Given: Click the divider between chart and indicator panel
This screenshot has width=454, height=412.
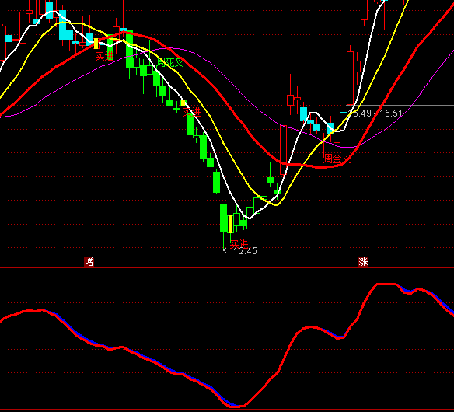Looking at the screenshot, I should click(x=227, y=268).
